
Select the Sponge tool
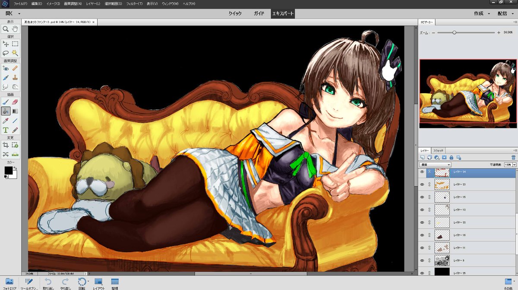15,87
